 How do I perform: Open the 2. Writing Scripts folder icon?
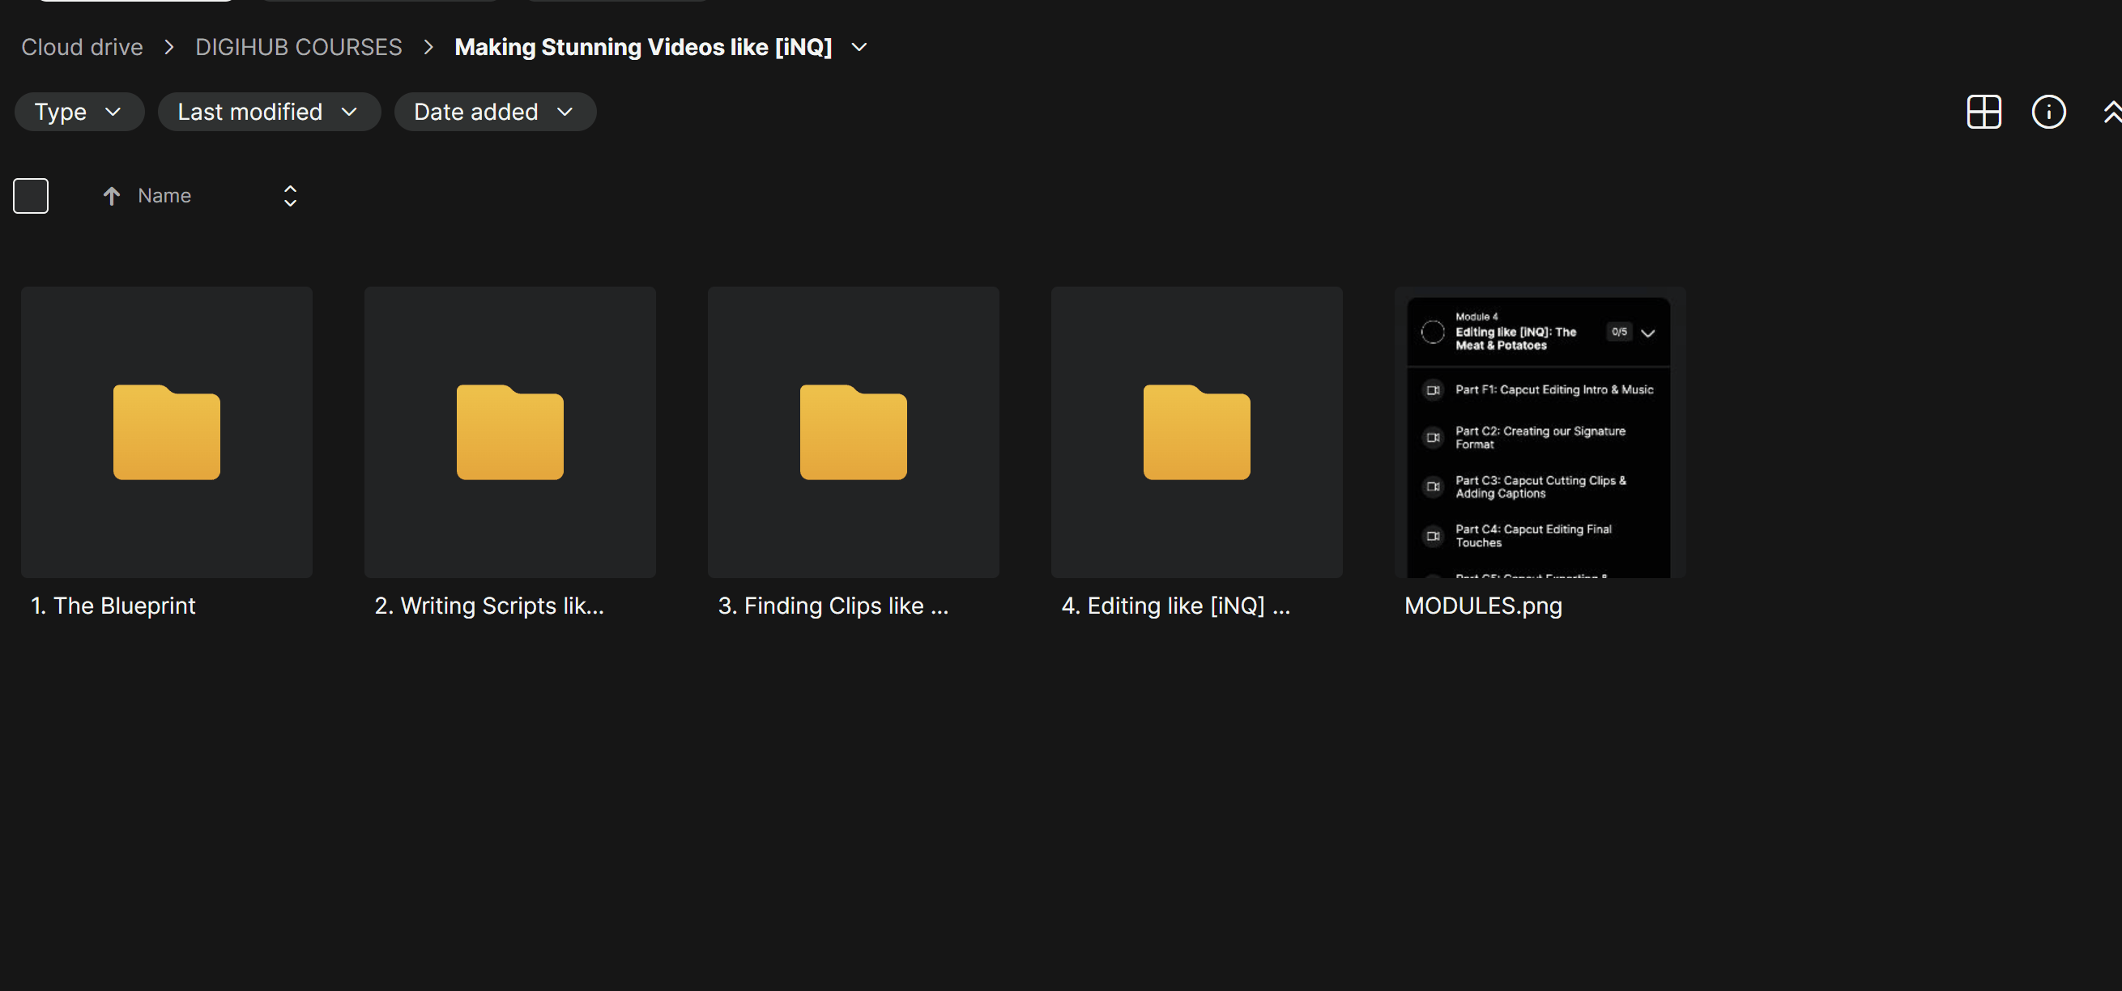(510, 432)
